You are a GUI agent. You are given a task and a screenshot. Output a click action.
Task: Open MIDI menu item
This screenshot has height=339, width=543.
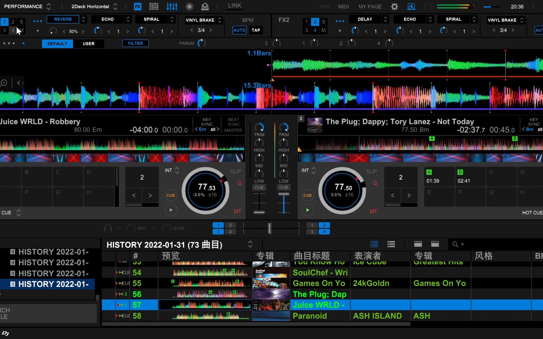click(x=343, y=7)
